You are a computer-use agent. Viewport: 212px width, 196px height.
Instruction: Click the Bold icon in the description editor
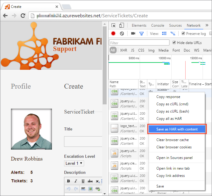tap(69, 181)
